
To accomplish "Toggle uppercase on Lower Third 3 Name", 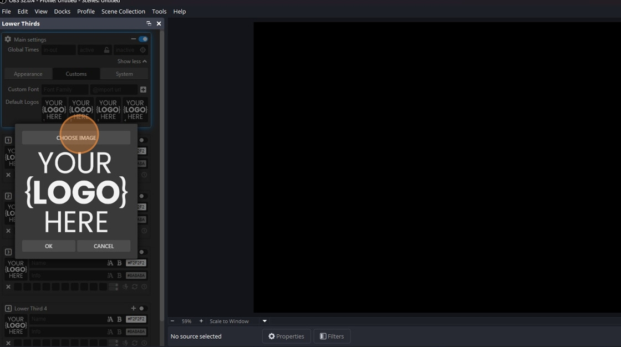I will tap(110, 263).
